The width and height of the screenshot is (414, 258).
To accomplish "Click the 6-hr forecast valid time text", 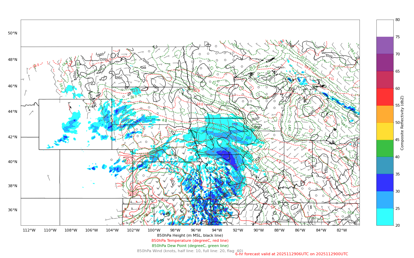I will (x=292, y=254).
